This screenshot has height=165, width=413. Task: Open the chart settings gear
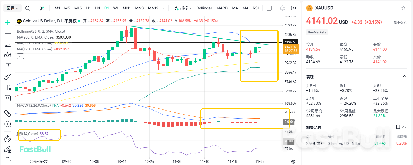(x=293, y=161)
